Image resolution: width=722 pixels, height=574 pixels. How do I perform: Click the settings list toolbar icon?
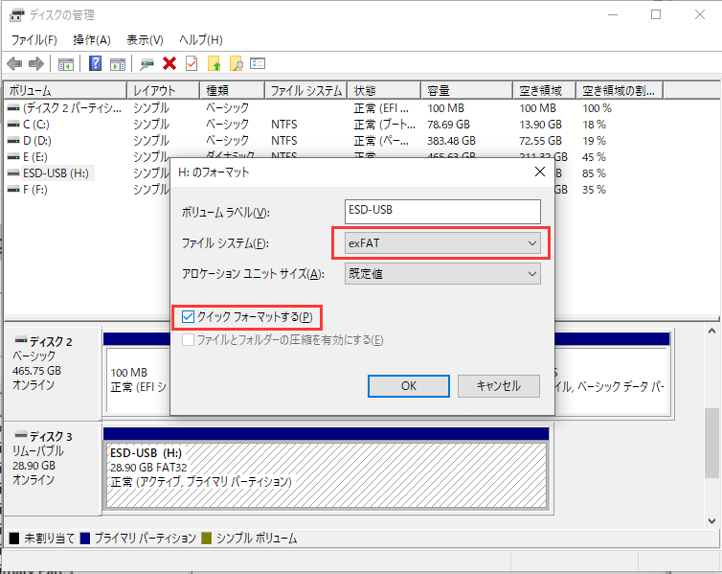point(258,63)
